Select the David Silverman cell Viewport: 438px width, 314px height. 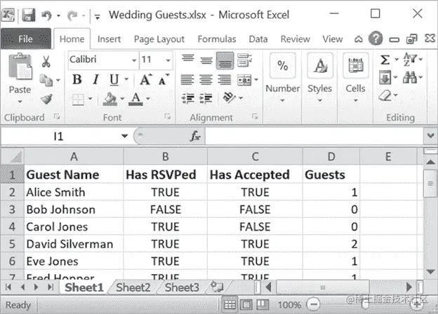[x=74, y=244]
